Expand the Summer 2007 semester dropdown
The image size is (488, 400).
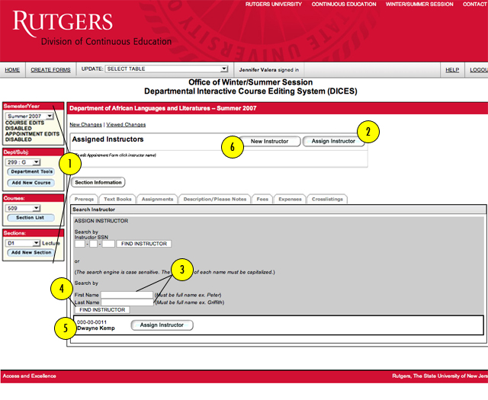click(x=29, y=116)
